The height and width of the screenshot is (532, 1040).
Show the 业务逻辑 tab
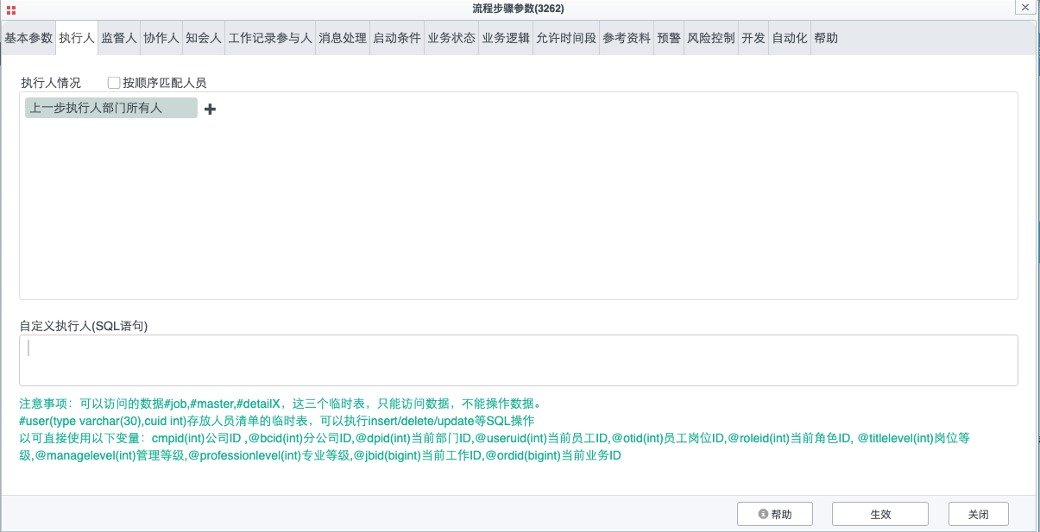click(506, 39)
